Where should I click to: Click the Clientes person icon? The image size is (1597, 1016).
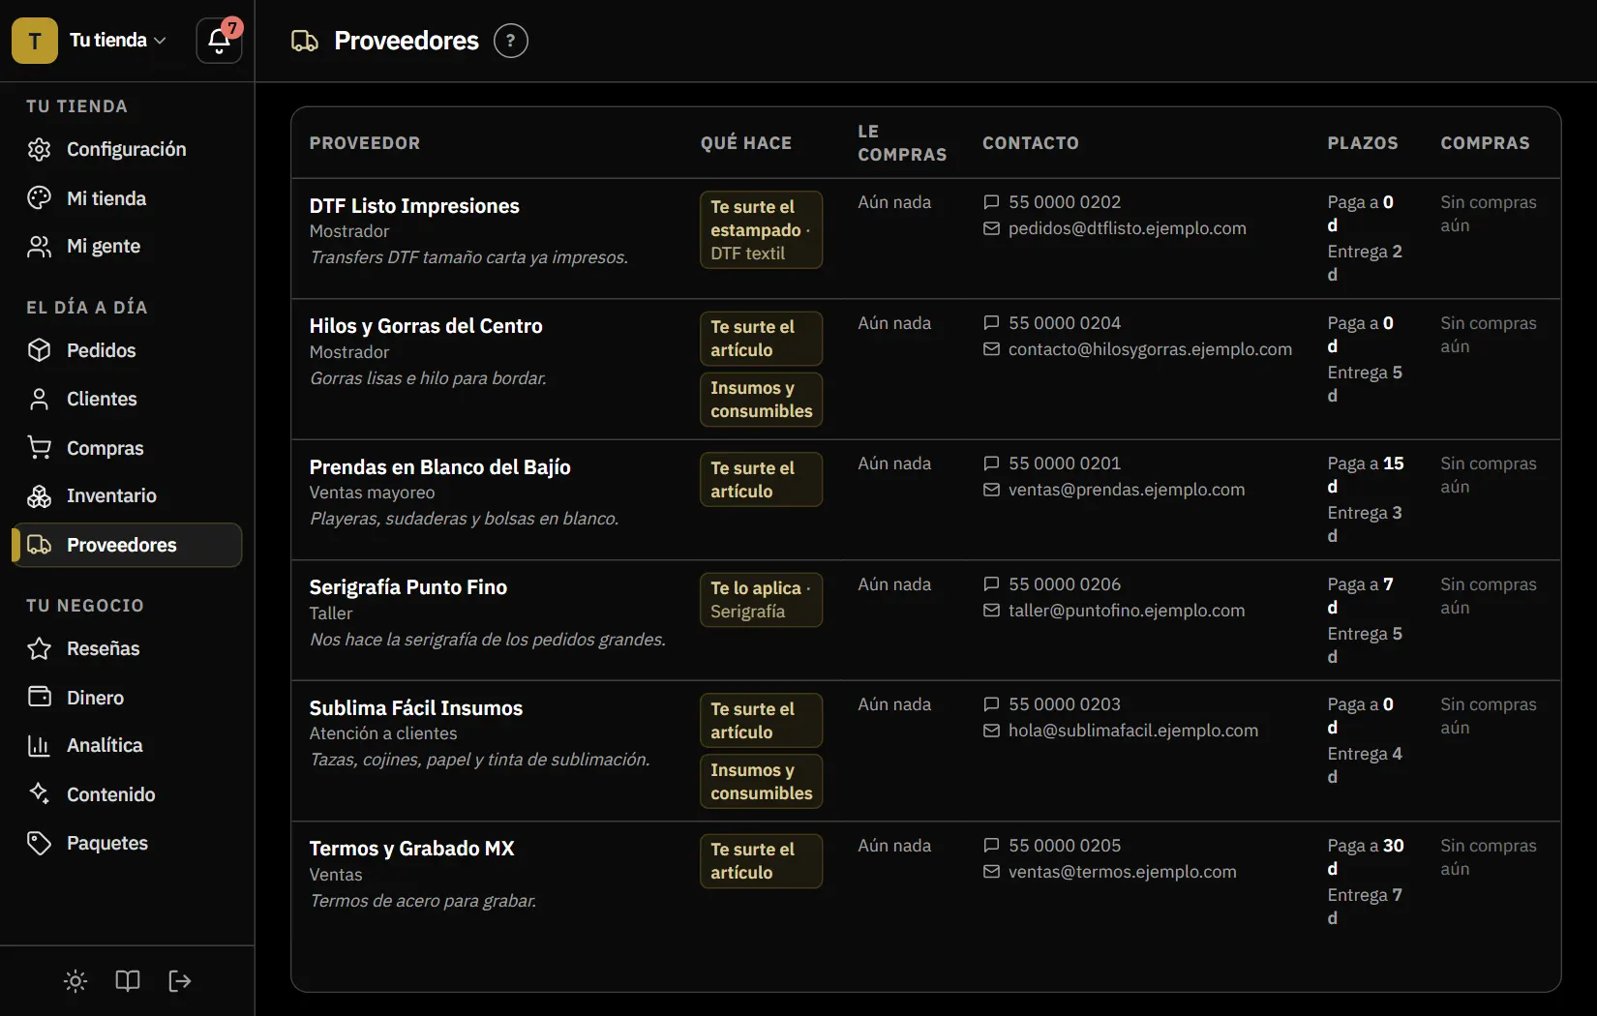click(x=39, y=399)
